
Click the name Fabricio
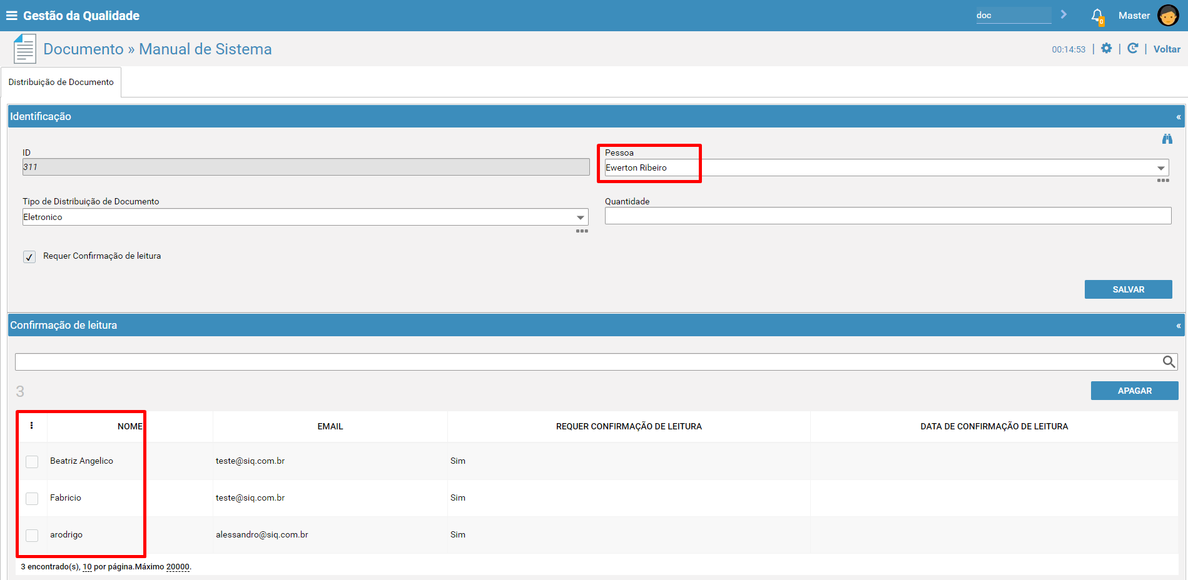pyautogui.click(x=66, y=497)
